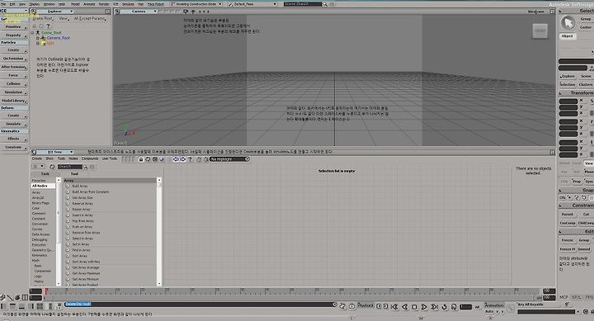Click the maximize icon of Explorer panel
This screenshot has height=321, width=594.
click(x=107, y=12)
